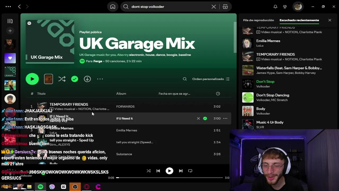
Task: Select Music 4 Ur Body in recently played
Action: [270, 123]
